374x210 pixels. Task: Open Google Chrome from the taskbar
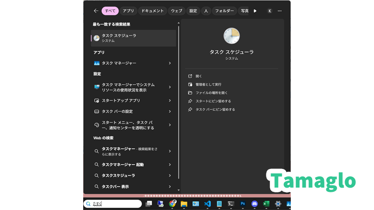pos(172,203)
